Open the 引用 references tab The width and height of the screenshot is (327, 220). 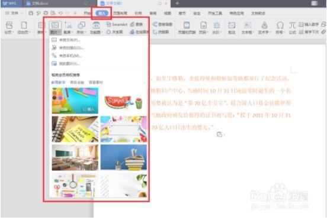tap(138, 13)
